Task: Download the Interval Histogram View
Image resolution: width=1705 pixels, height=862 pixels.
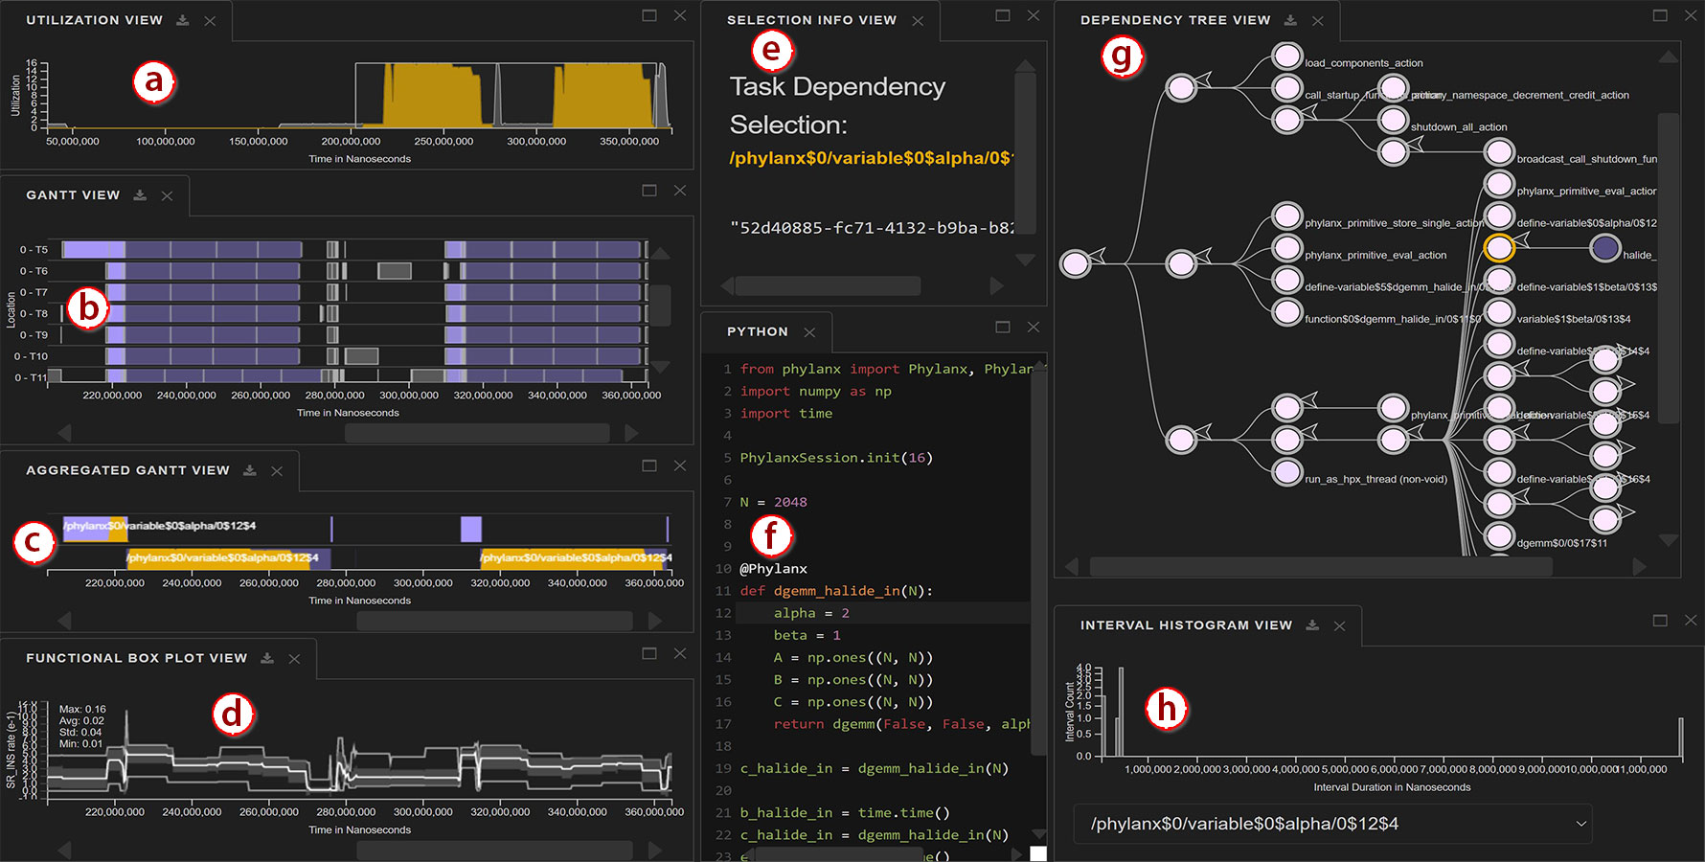Action: click(x=1312, y=625)
